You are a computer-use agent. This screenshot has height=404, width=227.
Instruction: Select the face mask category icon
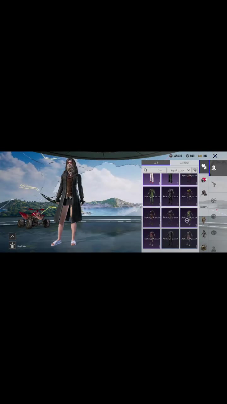click(204, 220)
